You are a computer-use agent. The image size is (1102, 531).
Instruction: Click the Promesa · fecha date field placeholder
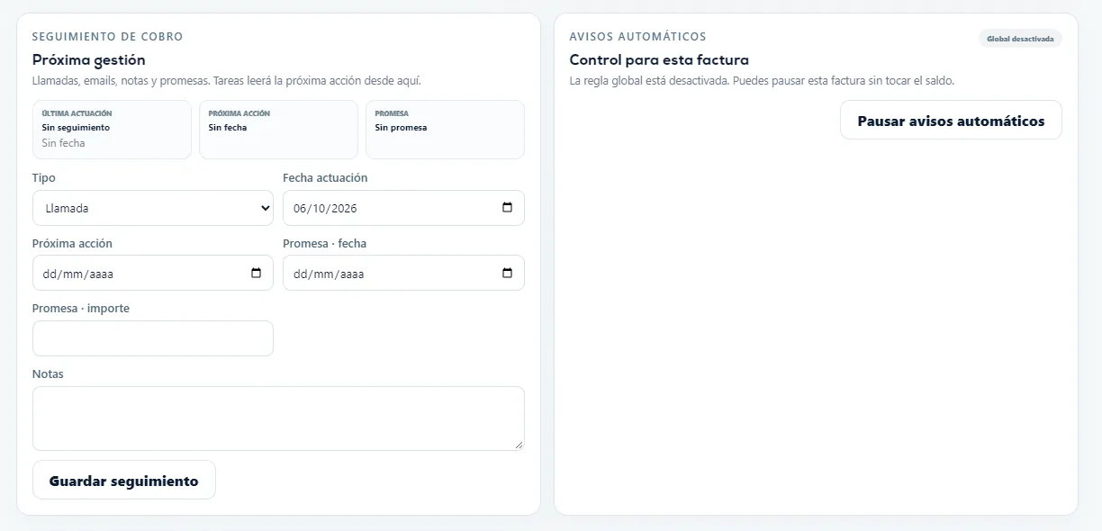[329, 274]
